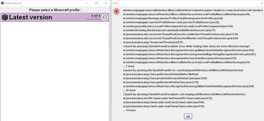
Task: Click the LauncherProfileRunner.run stack line
Action: point(171,22)
